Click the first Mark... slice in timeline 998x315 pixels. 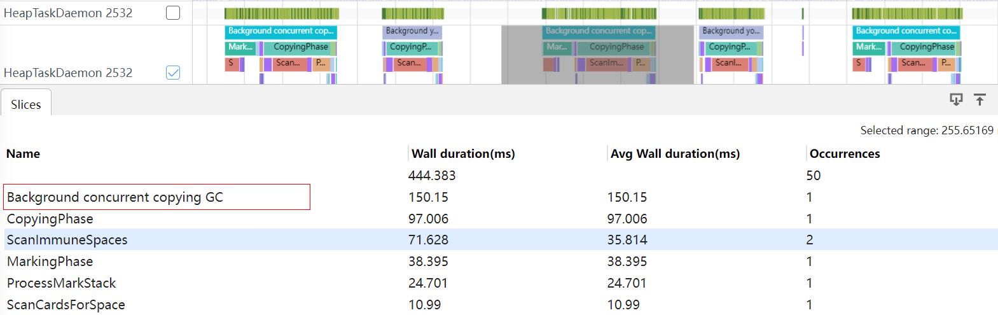(240, 47)
